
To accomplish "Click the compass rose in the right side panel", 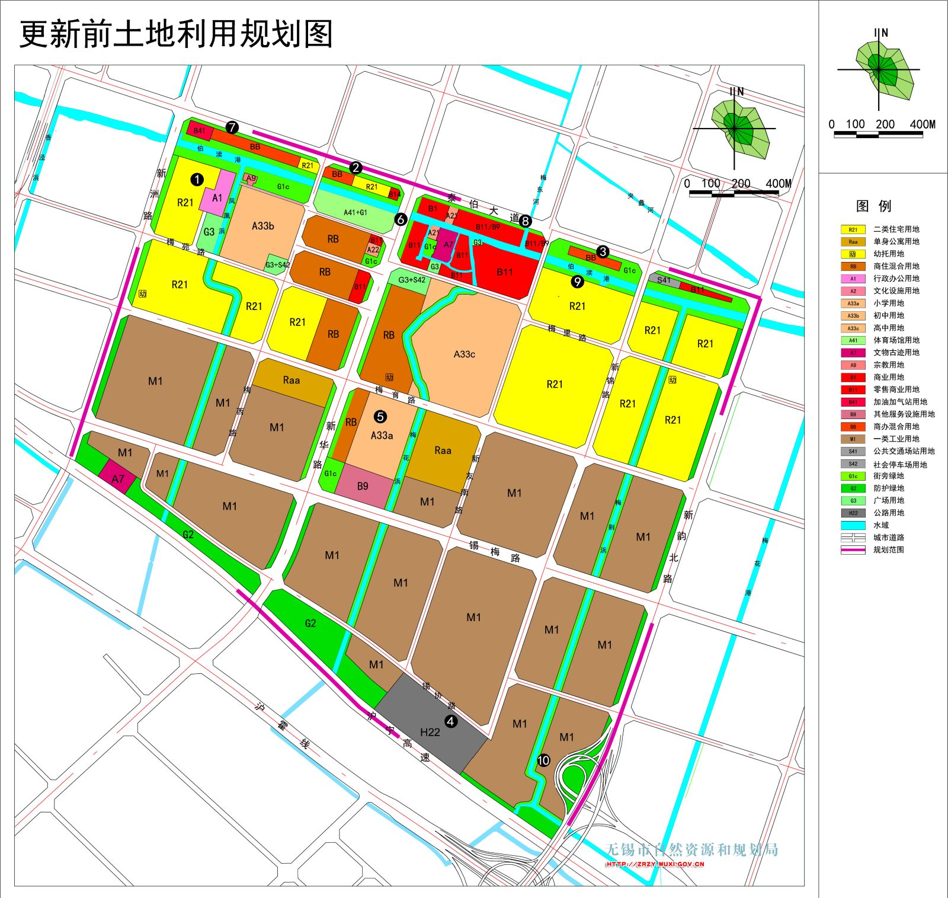I will pos(879,70).
